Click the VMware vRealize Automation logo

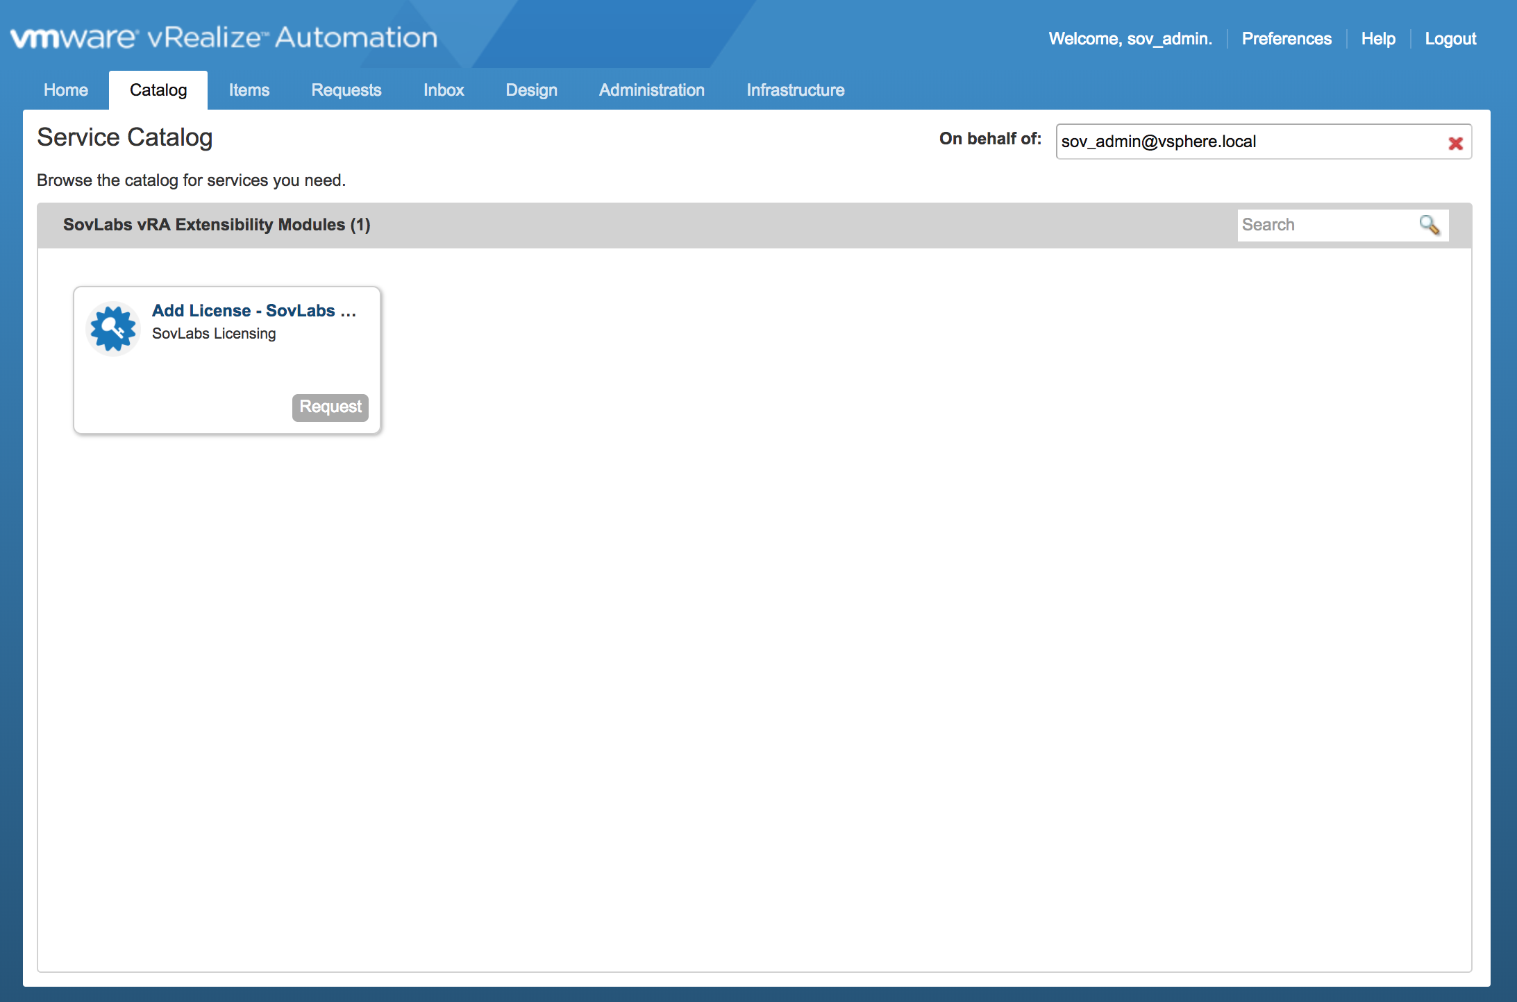click(x=224, y=37)
